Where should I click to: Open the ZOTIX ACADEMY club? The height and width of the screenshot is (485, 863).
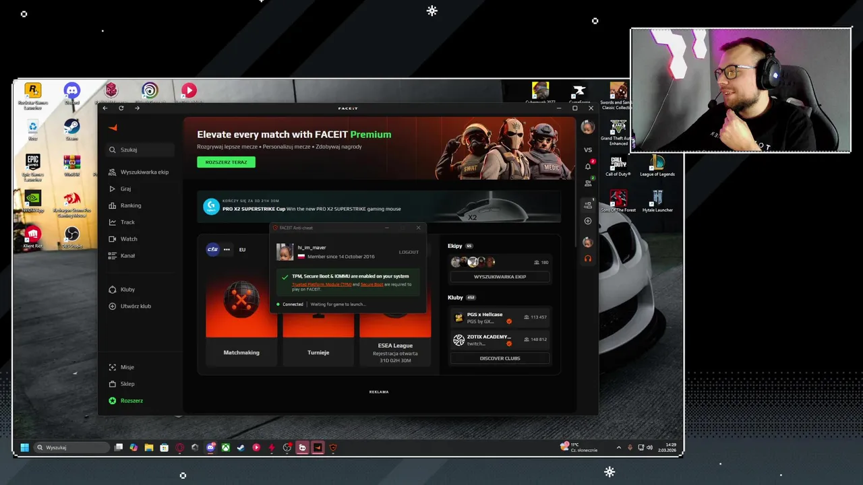point(500,340)
